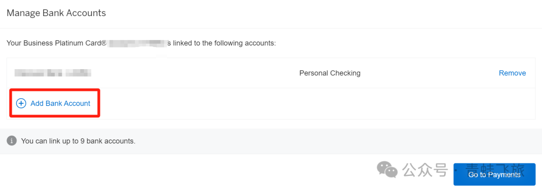This screenshot has width=542, height=192.
Task: Click the Personal Checking account type label
Action: point(330,73)
